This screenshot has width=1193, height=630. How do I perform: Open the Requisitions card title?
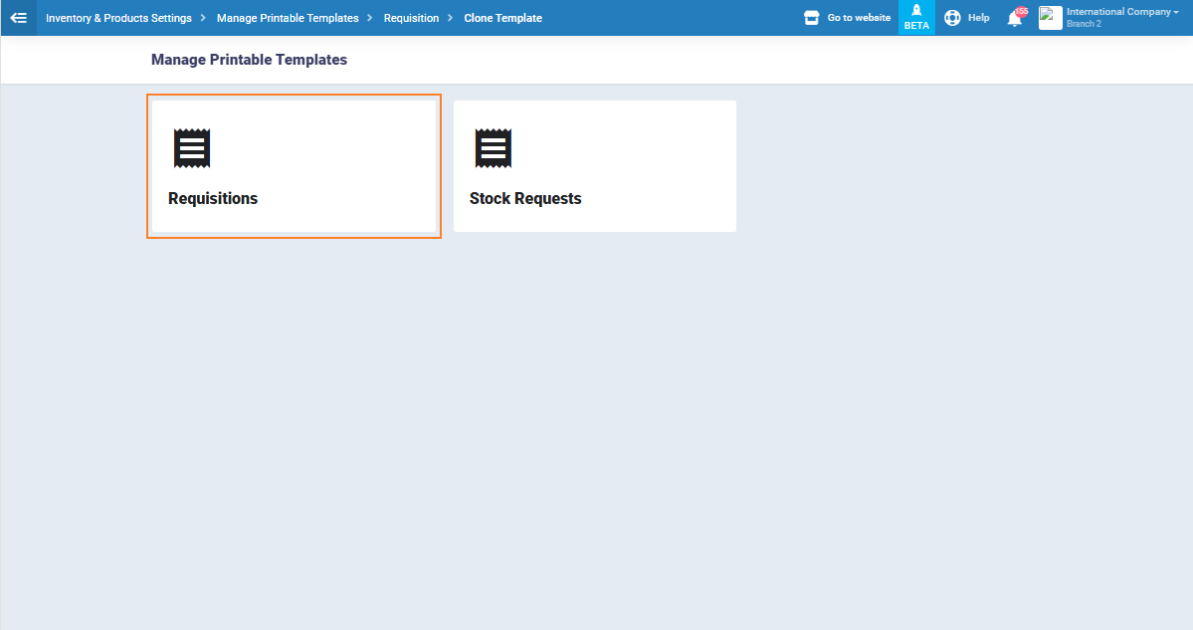pyautogui.click(x=213, y=198)
